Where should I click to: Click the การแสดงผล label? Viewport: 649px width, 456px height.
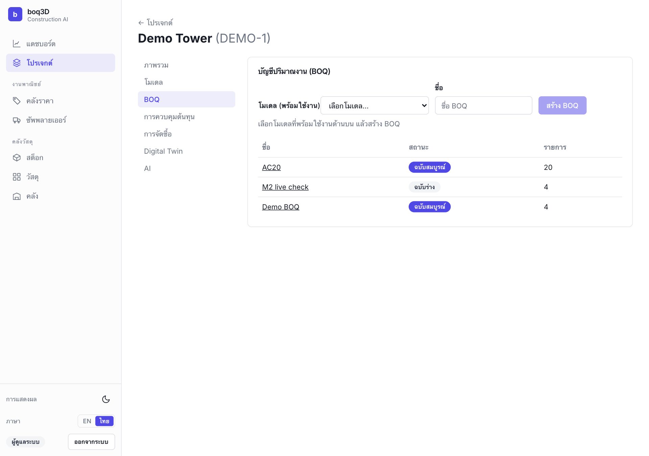click(x=21, y=399)
